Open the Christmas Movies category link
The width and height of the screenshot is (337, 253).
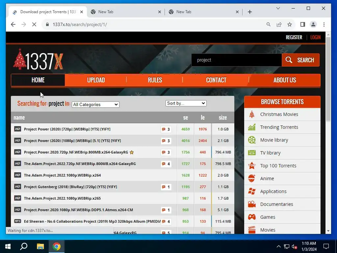(279, 114)
